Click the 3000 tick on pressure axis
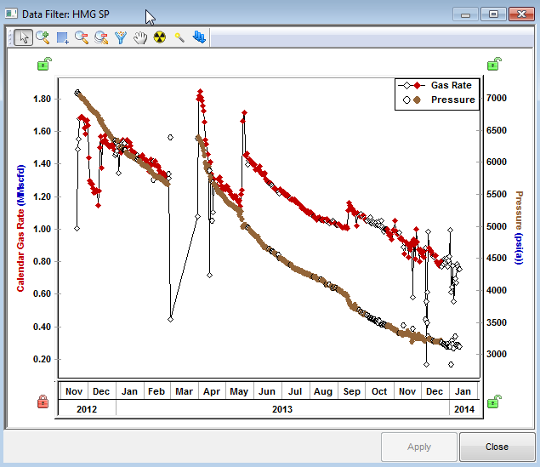Viewport: 540px width, 467px height. coord(497,354)
